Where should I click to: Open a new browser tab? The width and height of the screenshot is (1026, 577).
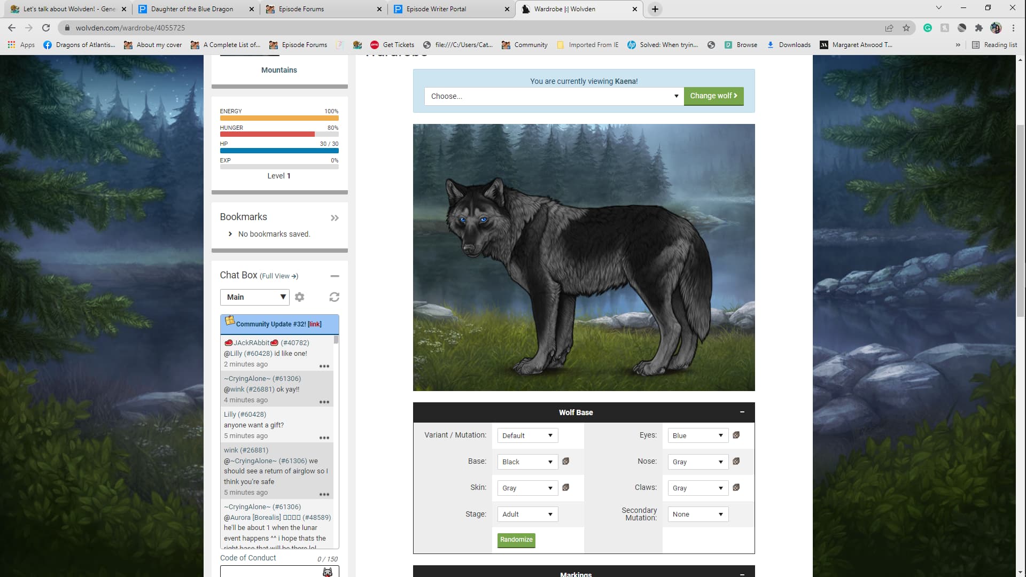click(655, 9)
